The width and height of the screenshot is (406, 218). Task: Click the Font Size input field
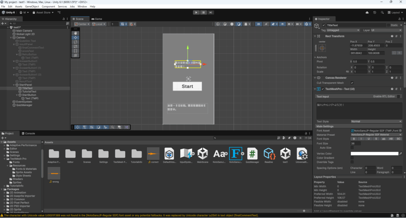coord(356,143)
